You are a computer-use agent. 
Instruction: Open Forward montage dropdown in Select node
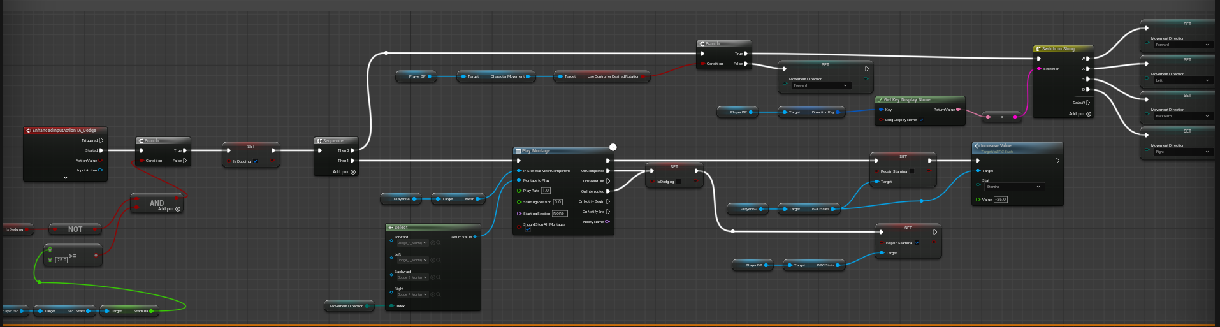point(412,243)
